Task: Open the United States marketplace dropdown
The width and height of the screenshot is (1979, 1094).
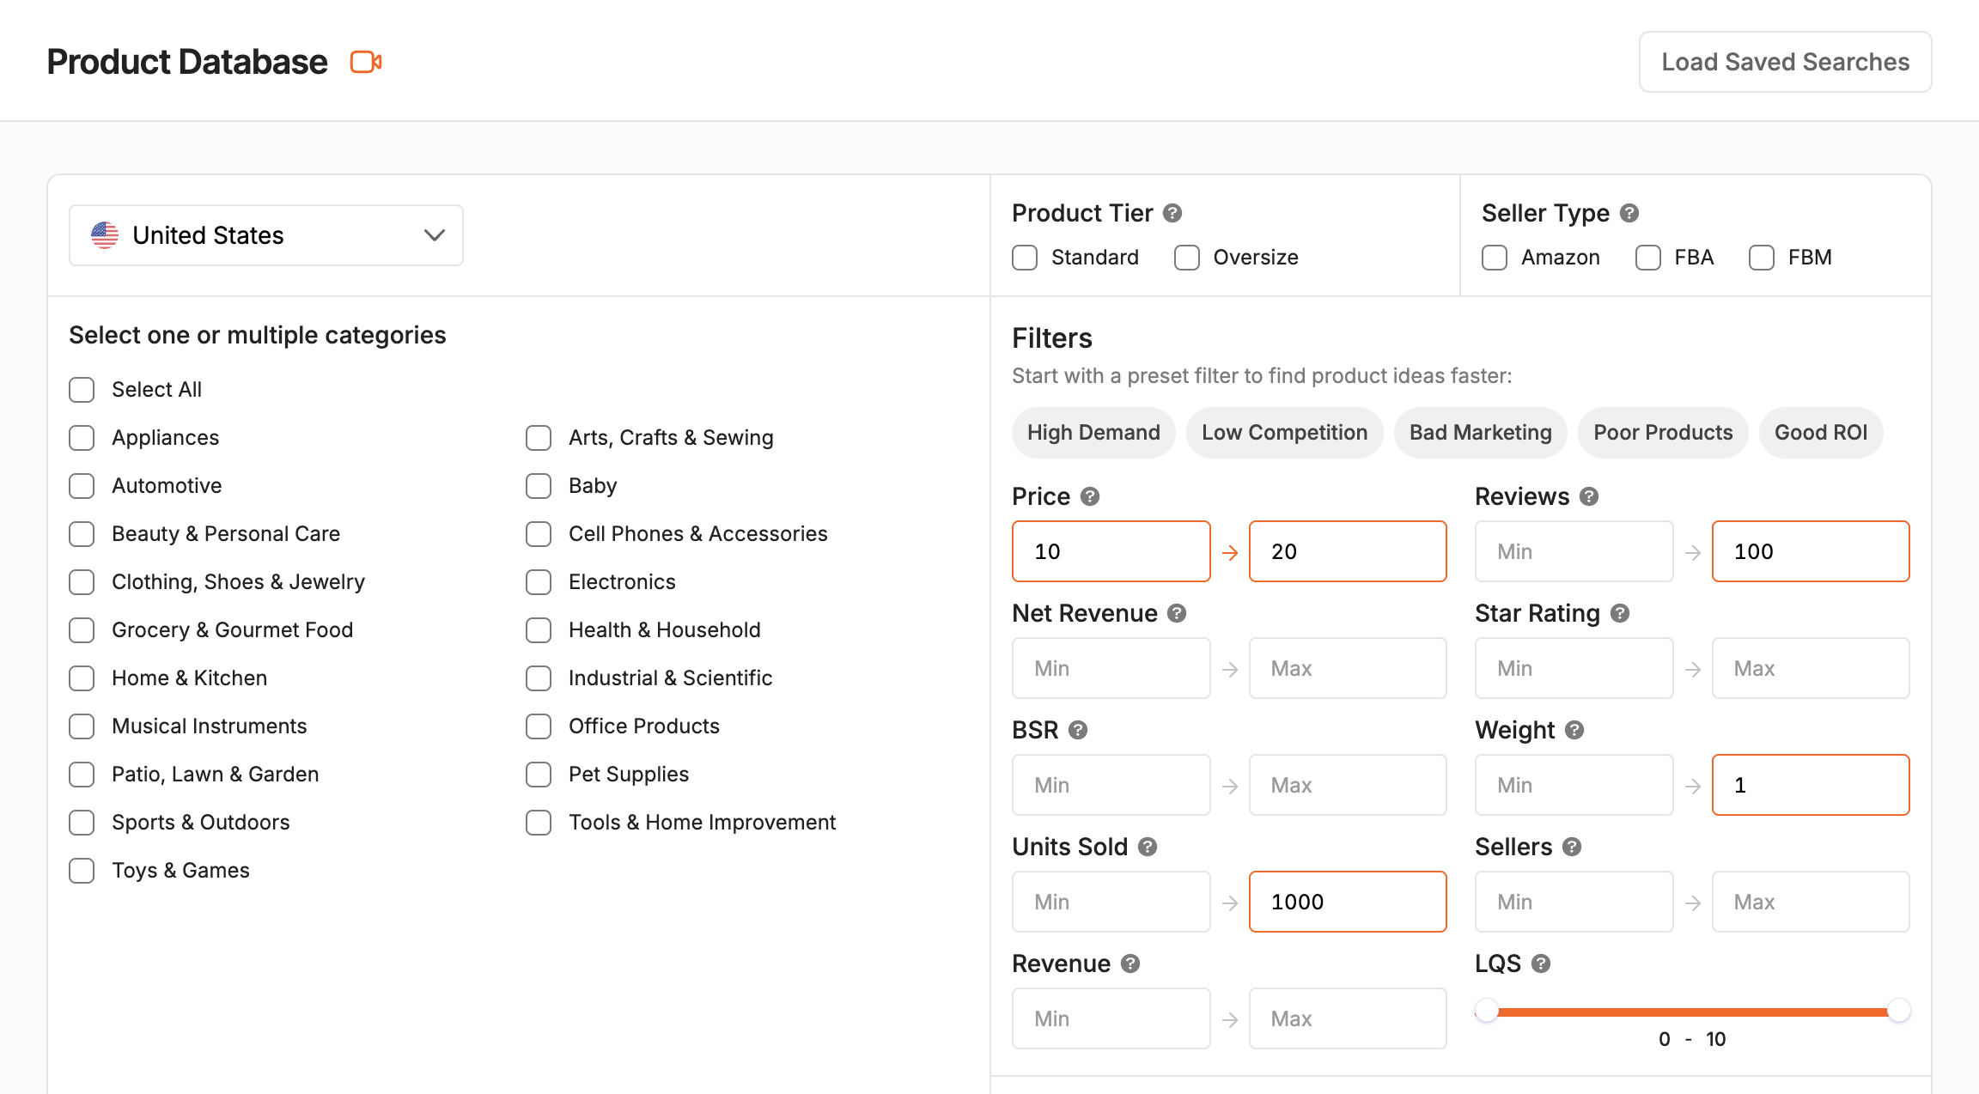Action: [266, 235]
